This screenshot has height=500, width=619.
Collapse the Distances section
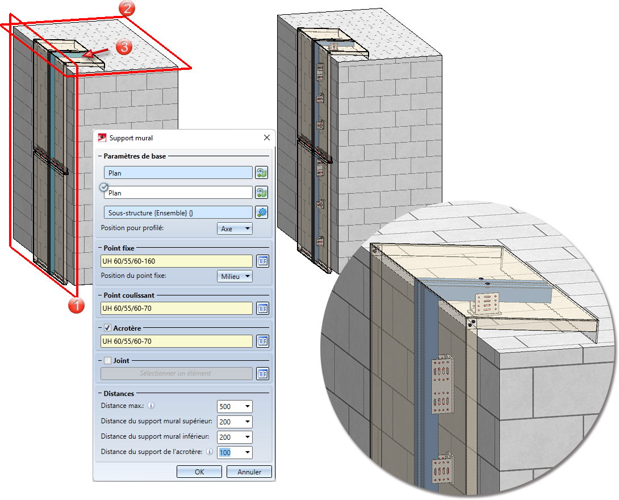[x=100, y=393]
